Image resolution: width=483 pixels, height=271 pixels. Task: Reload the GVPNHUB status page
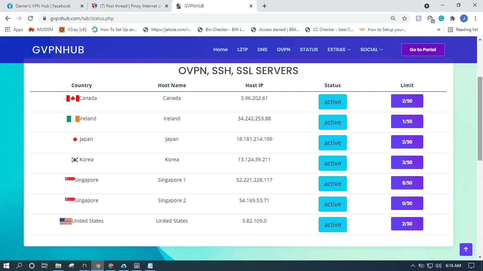point(30,18)
